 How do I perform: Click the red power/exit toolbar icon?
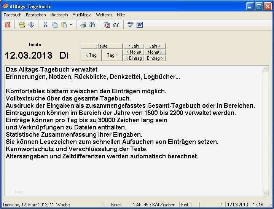(7, 25)
